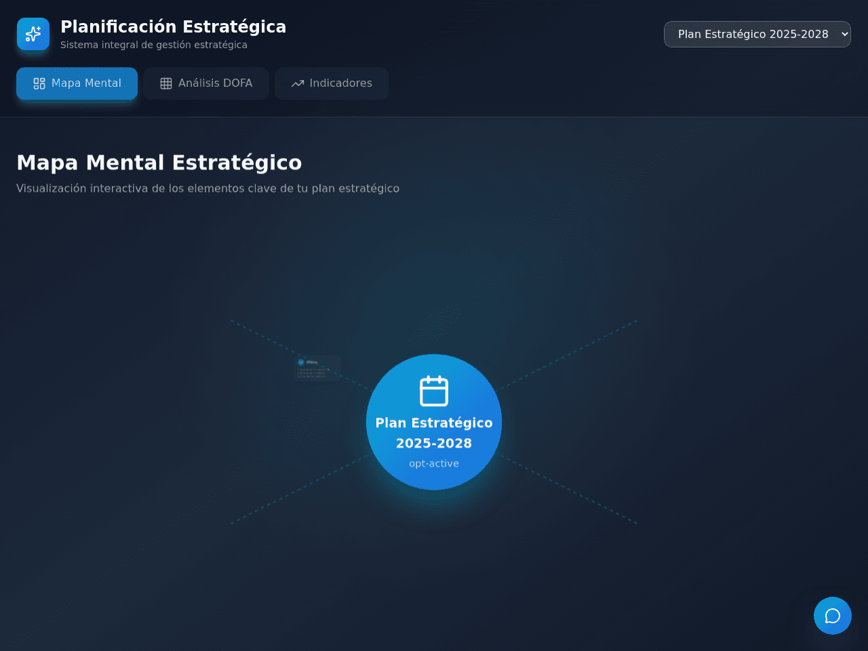The image size is (868, 651).
Task: Switch to the Mapa Mental tab
Action: [77, 83]
